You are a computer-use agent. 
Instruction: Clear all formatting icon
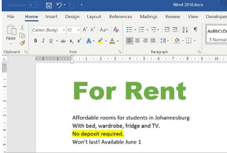coord(116,30)
